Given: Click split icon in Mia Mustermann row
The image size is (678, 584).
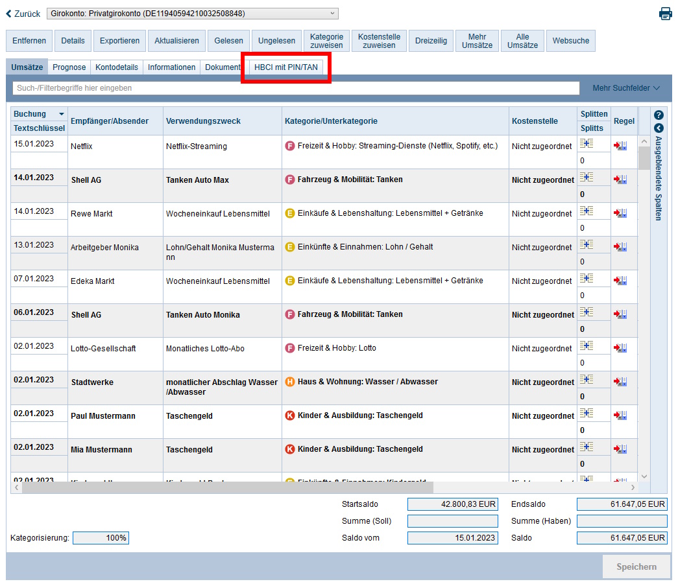Looking at the screenshot, I should pos(587,447).
